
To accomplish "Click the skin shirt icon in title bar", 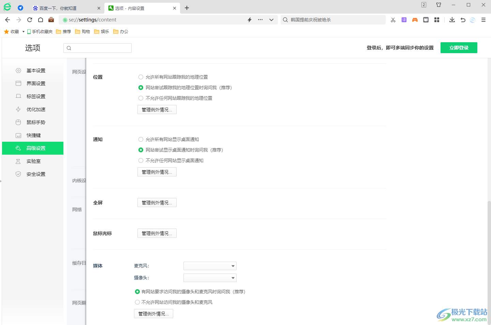I will coord(439,5).
